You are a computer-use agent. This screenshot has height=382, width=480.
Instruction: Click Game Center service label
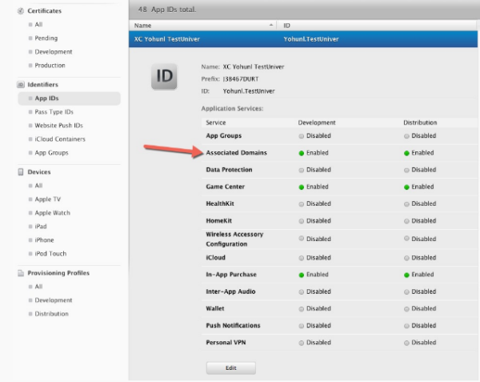pyautogui.click(x=226, y=187)
